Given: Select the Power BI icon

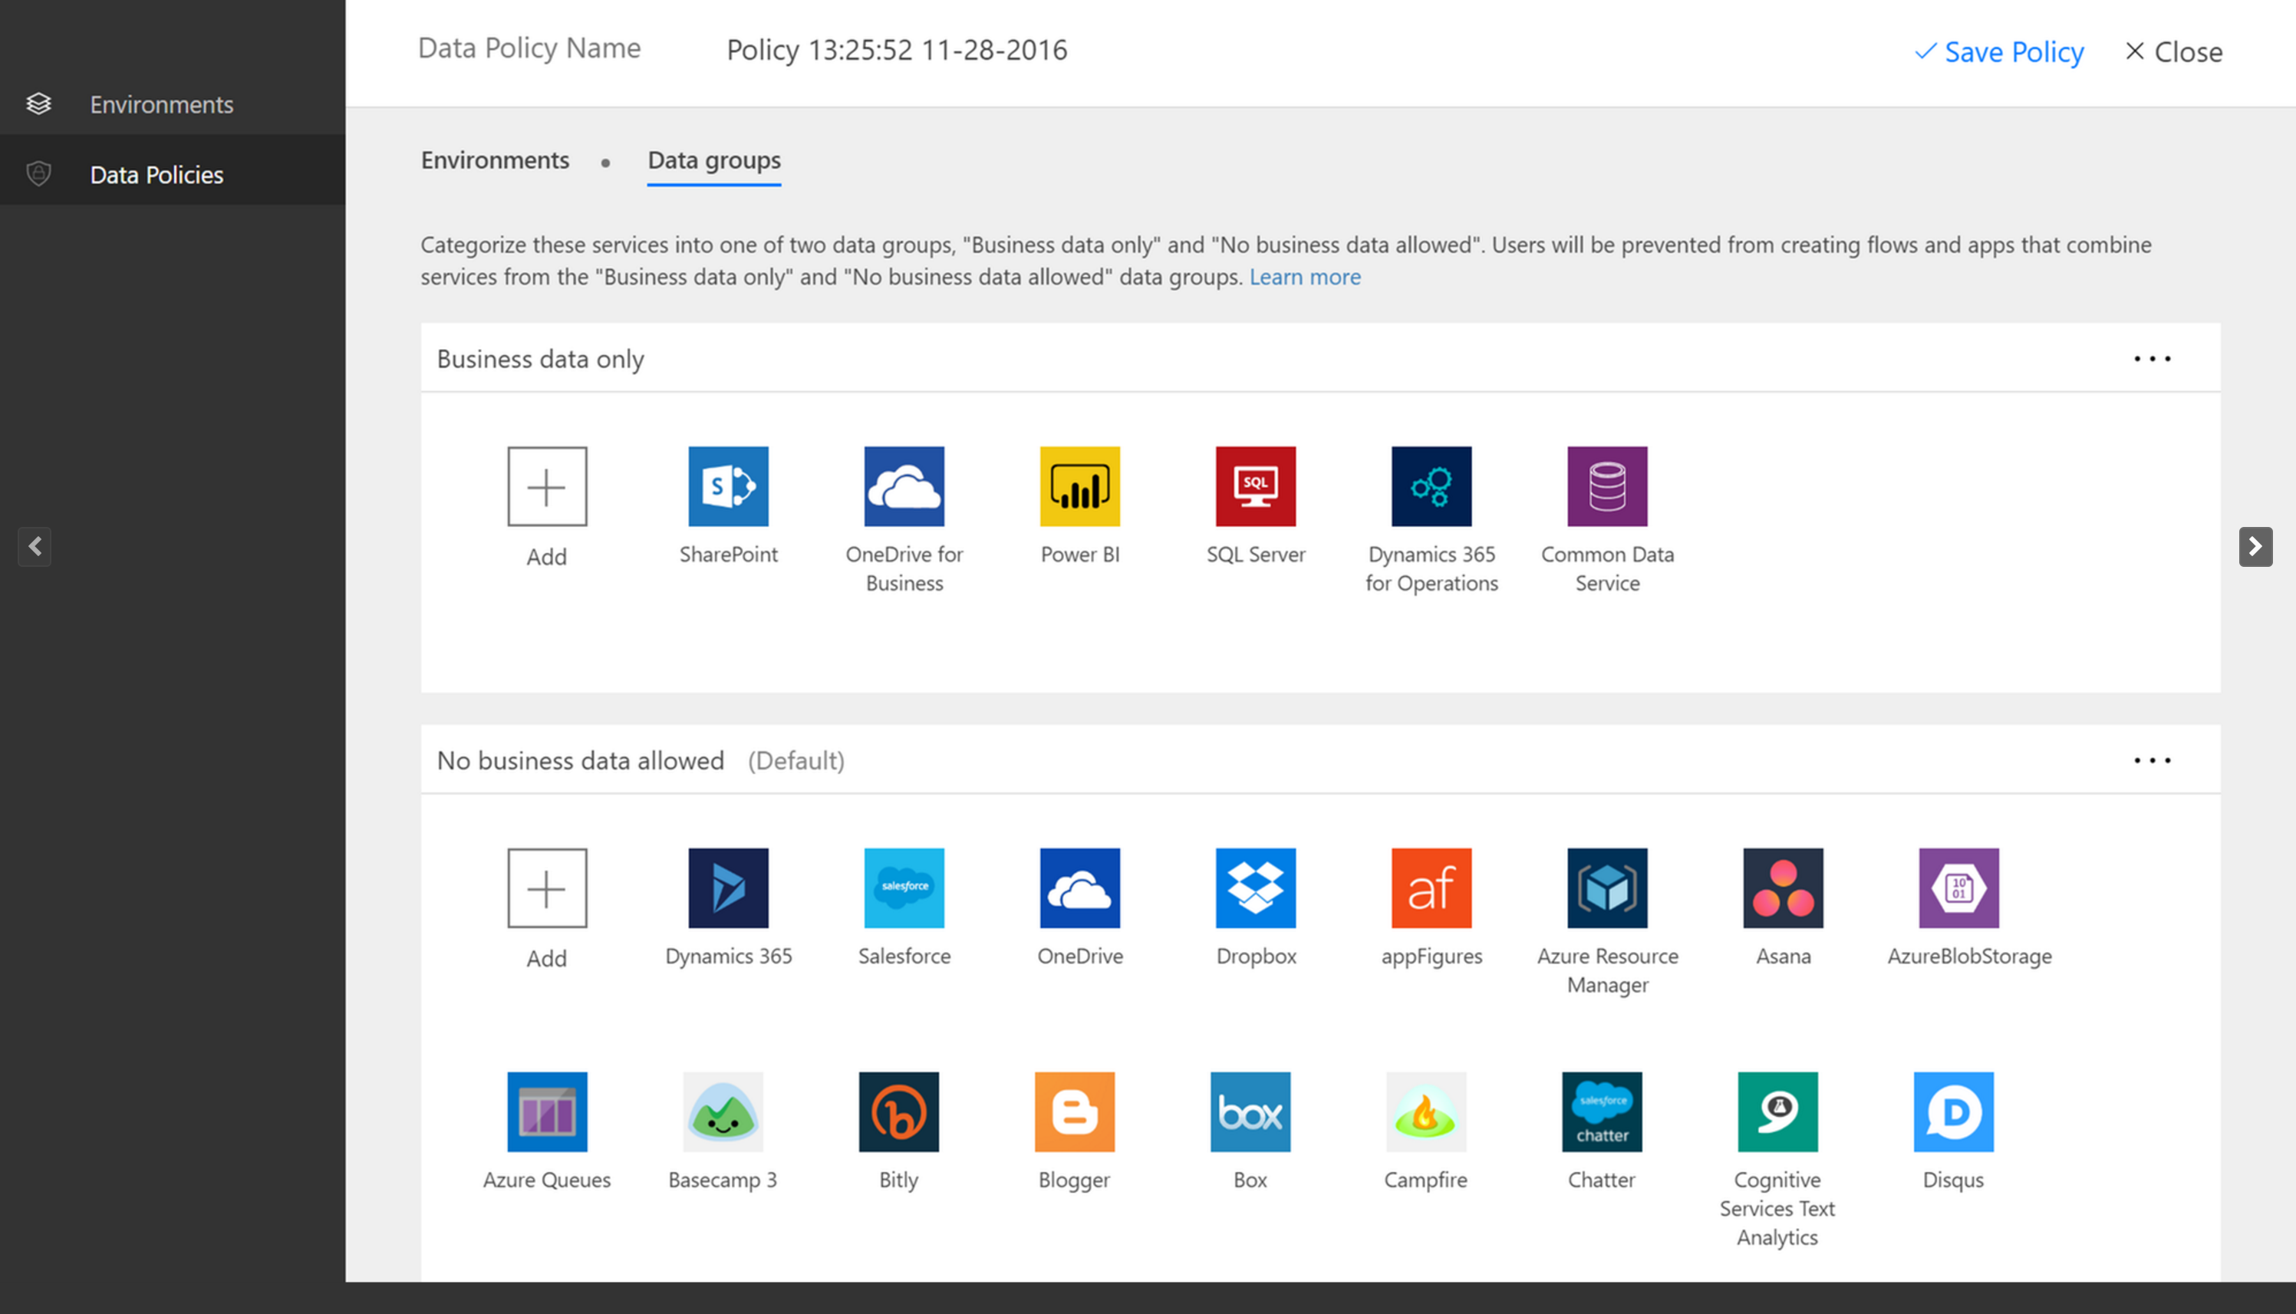Looking at the screenshot, I should coord(1080,486).
